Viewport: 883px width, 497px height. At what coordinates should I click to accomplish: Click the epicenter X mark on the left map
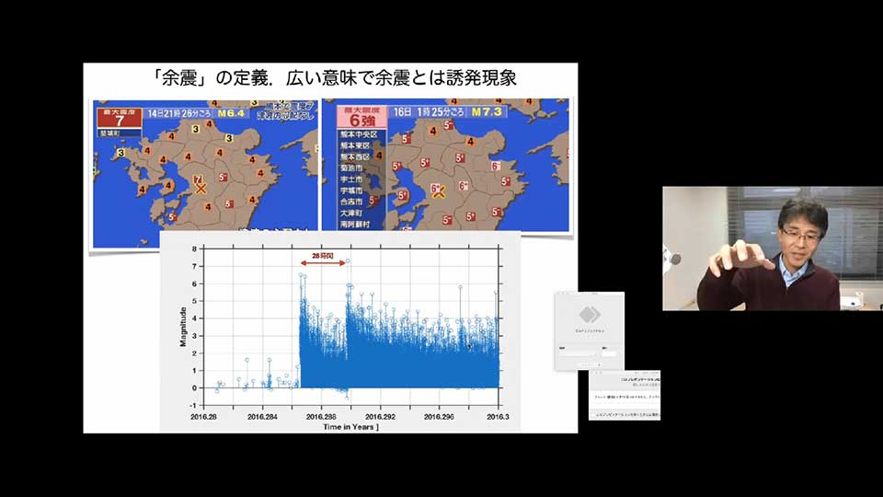[201, 189]
